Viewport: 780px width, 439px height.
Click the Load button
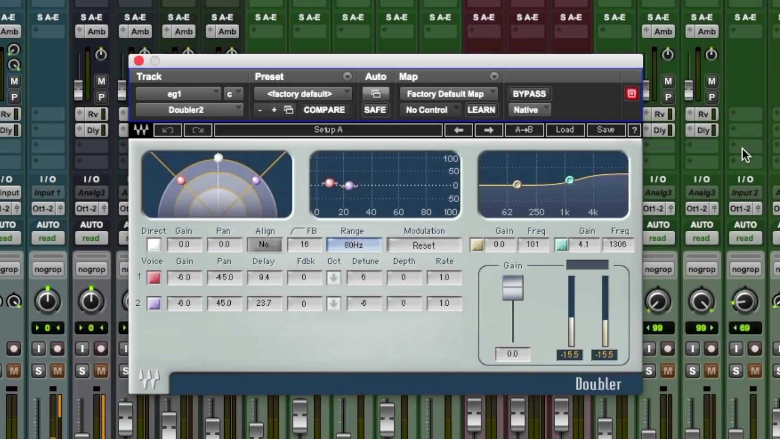point(565,130)
